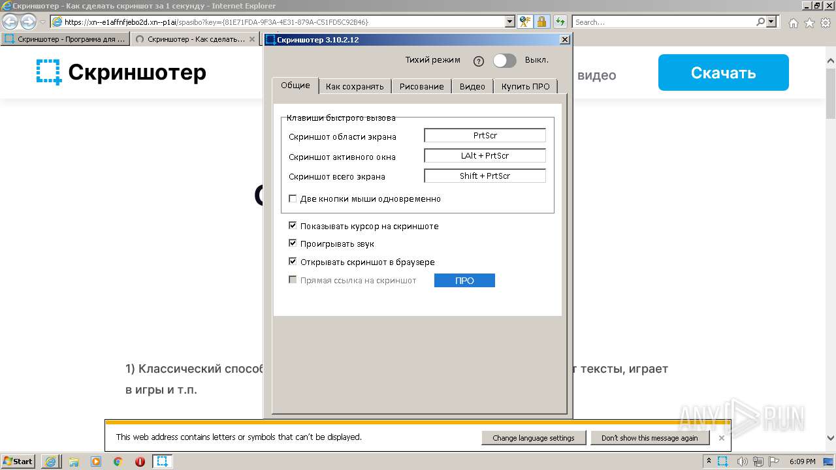
Task: Uncheck Проигрывать звук checkbox
Action: pos(293,243)
